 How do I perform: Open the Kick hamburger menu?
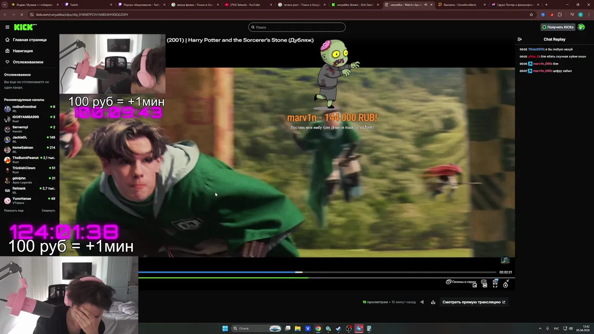pos(7,27)
